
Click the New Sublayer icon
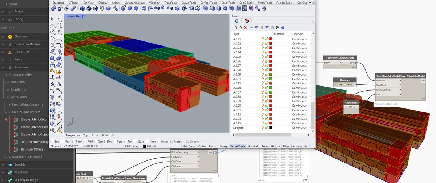click(240, 27)
